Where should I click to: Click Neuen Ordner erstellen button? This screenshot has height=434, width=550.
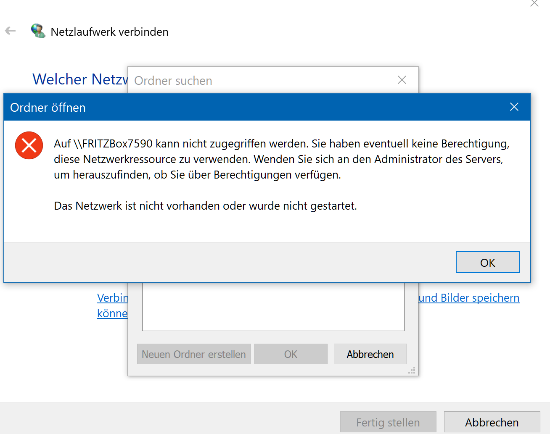[194, 354]
